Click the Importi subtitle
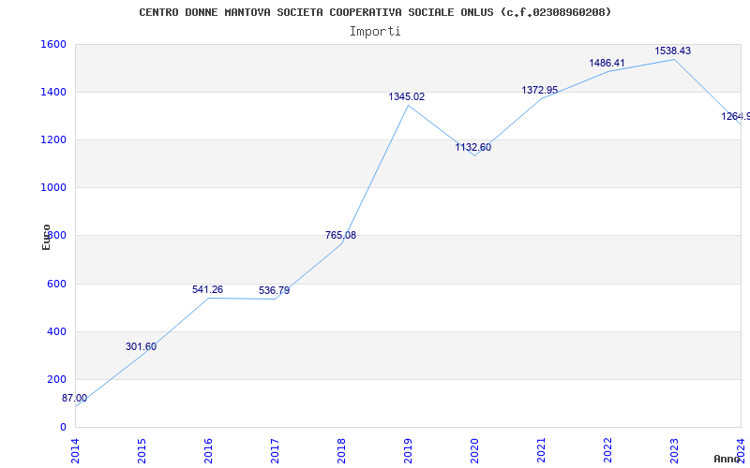The image size is (750, 468). (x=375, y=32)
